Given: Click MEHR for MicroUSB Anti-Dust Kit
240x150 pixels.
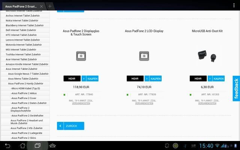Looking at the screenshot, I should (x=198, y=78).
